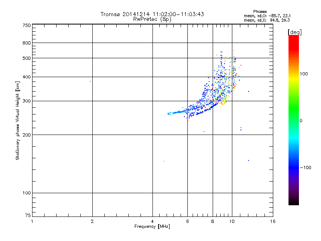This screenshot has width=321, height=241.
Task: Click the lone green data point near 4.5 MHz
Action: click(x=164, y=161)
